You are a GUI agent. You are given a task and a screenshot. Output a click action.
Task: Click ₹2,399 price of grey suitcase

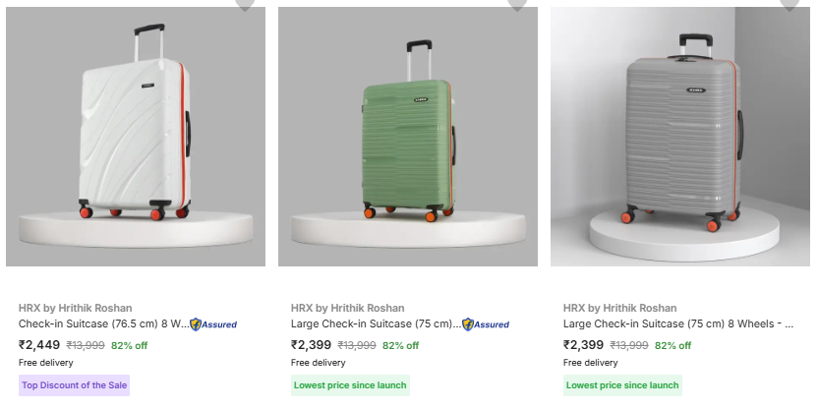point(584,345)
